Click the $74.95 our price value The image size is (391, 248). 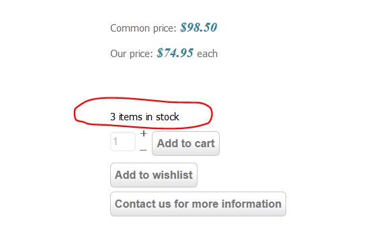[175, 52]
